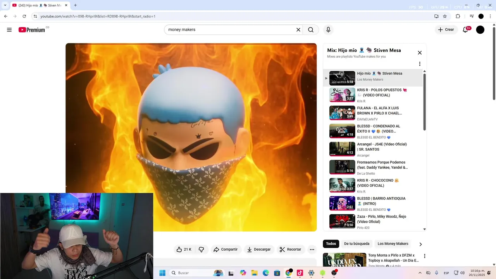
Task: Select Los Money Makers filter chip
Action: pos(393,244)
